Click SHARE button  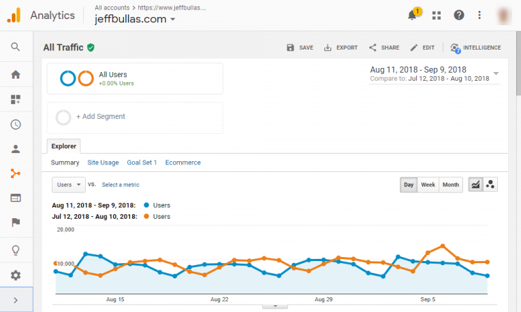point(384,48)
